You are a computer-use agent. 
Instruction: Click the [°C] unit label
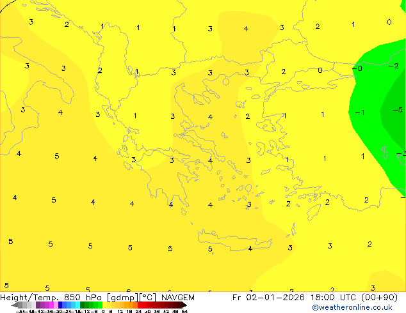click(x=147, y=298)
